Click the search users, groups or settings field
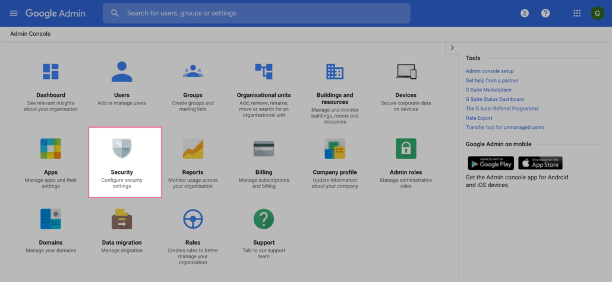The width and height of the screenshot is (612, 282). point(257,13)
